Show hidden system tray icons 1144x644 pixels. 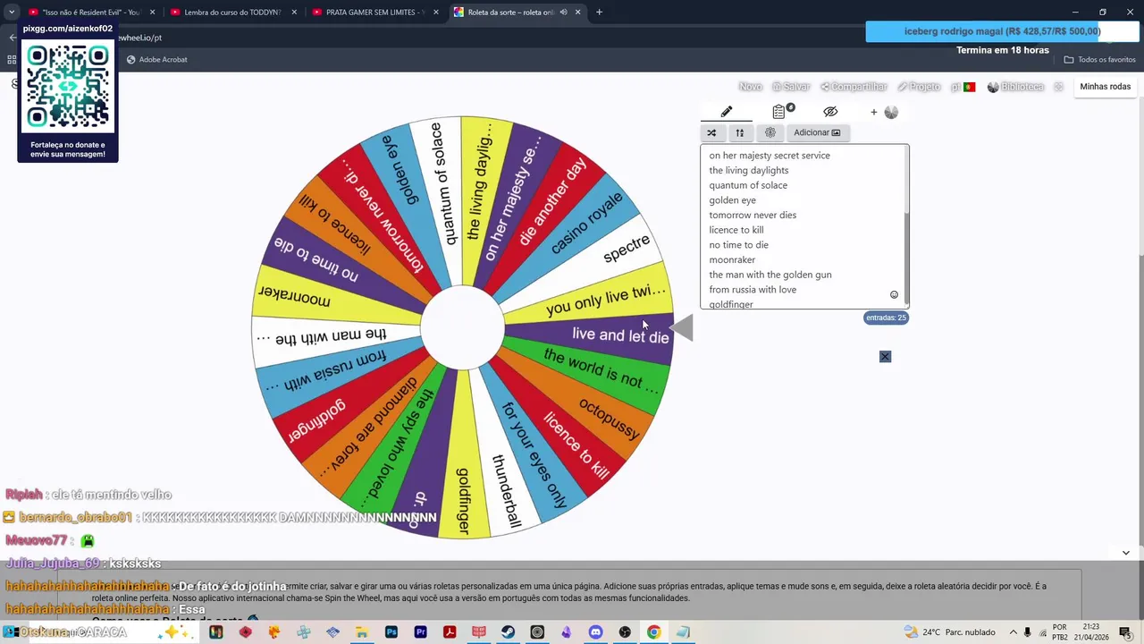(1014, 632)
